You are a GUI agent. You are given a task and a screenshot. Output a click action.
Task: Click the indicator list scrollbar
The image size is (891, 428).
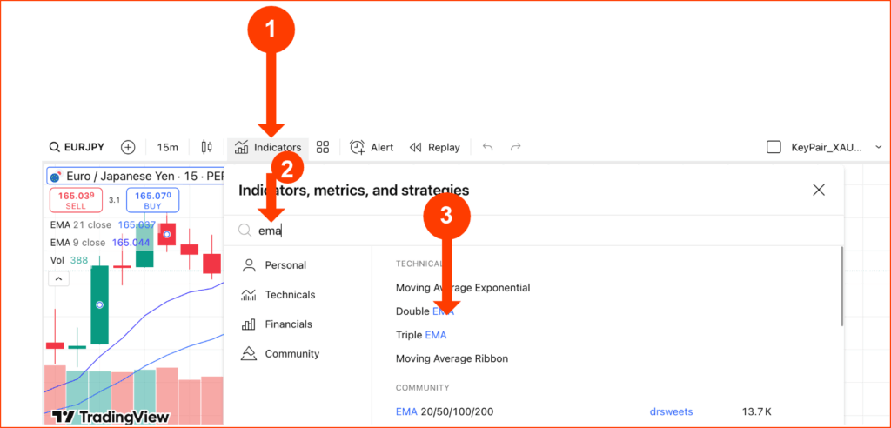click(x=842, y=286)
